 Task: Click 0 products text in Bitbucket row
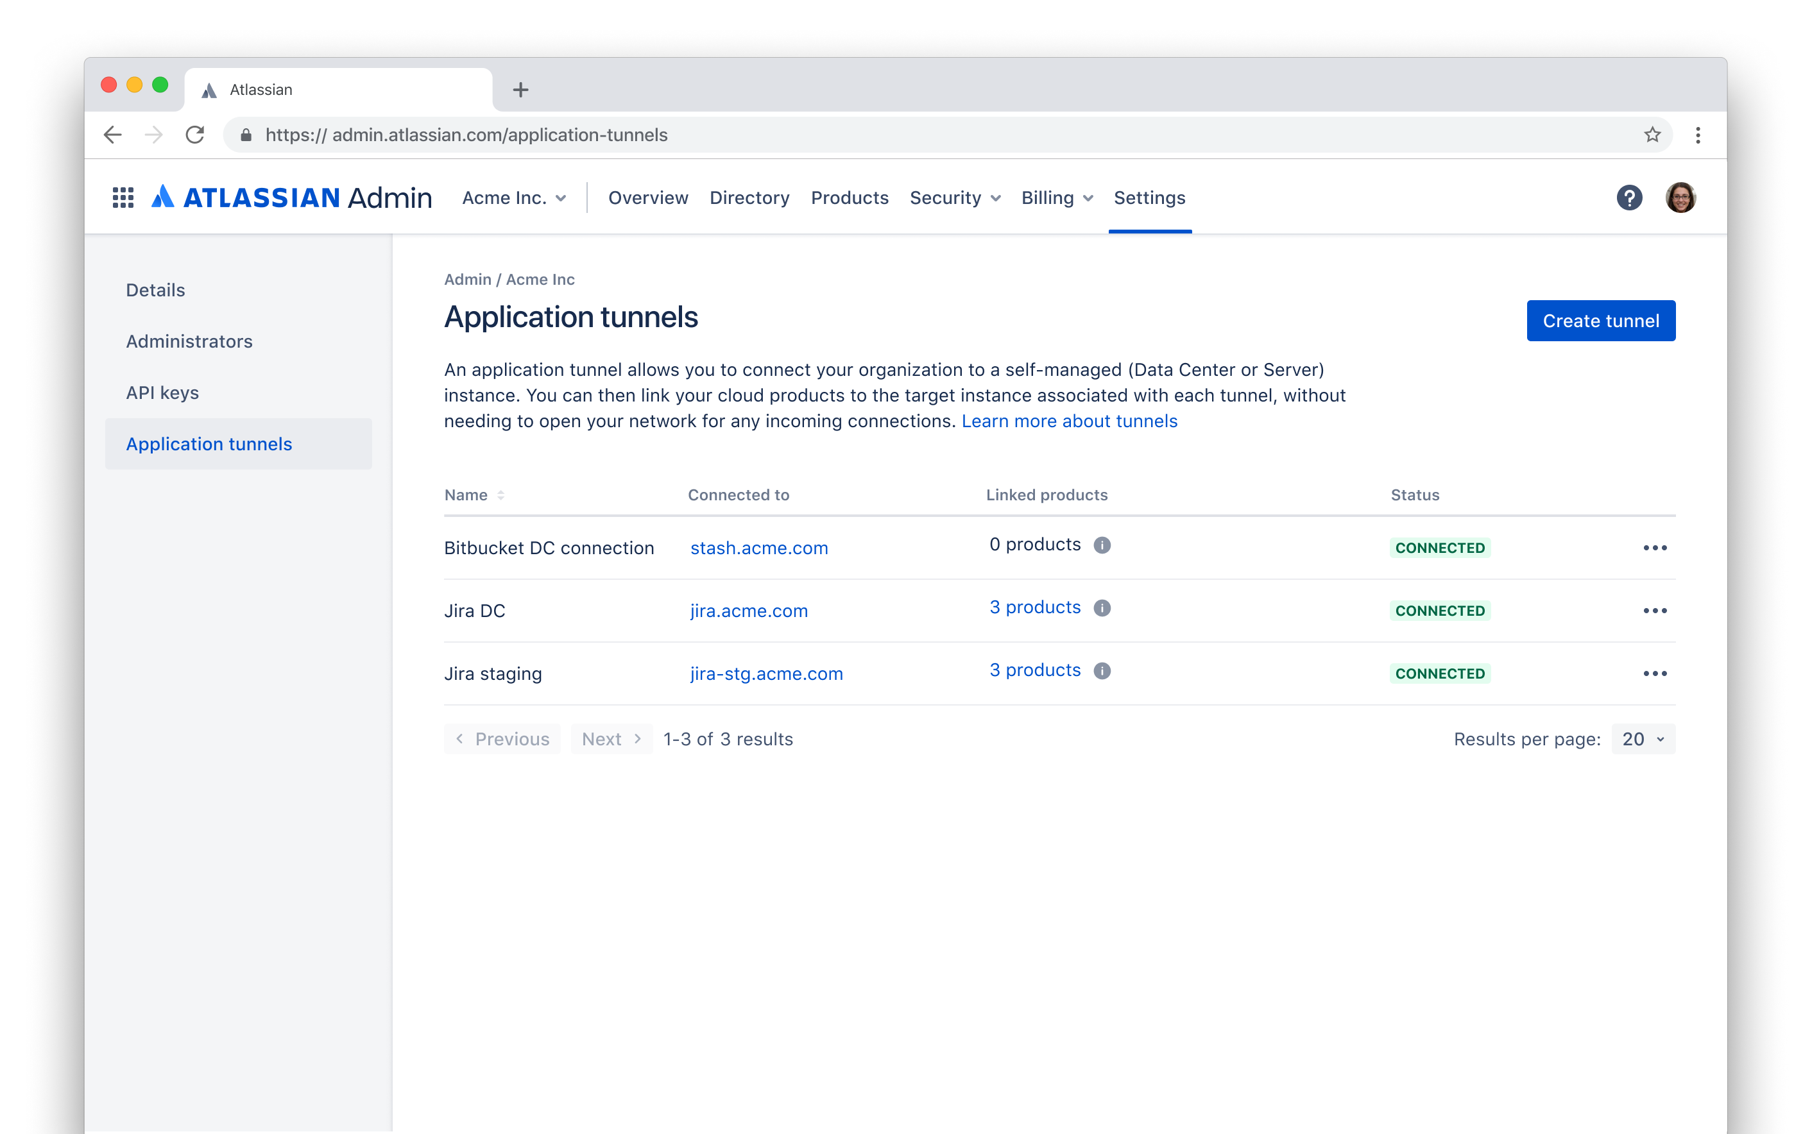point(1035,545)
